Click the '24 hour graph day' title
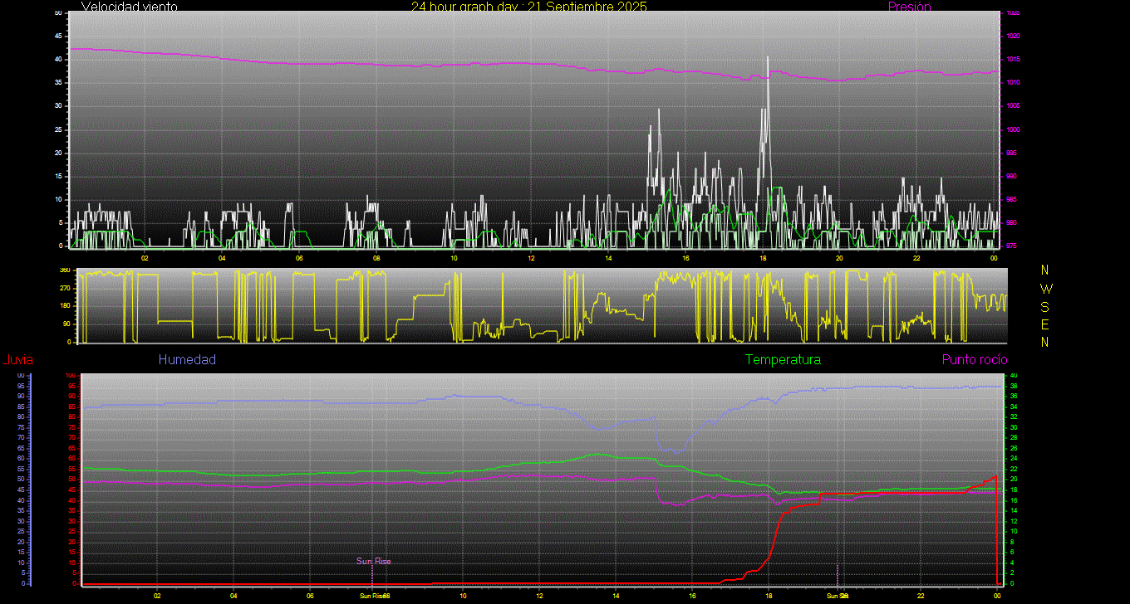The width and height of the screenshot is (1130, 604). point(528,7)
